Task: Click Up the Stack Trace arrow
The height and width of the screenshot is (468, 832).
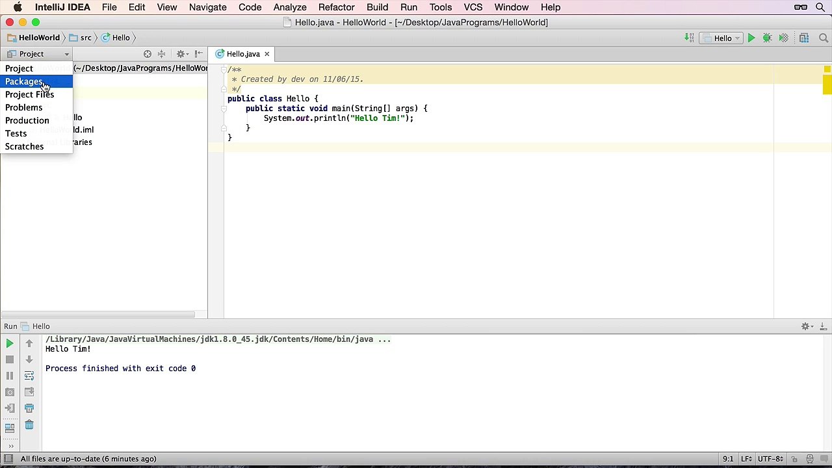Action: (29, 343)
